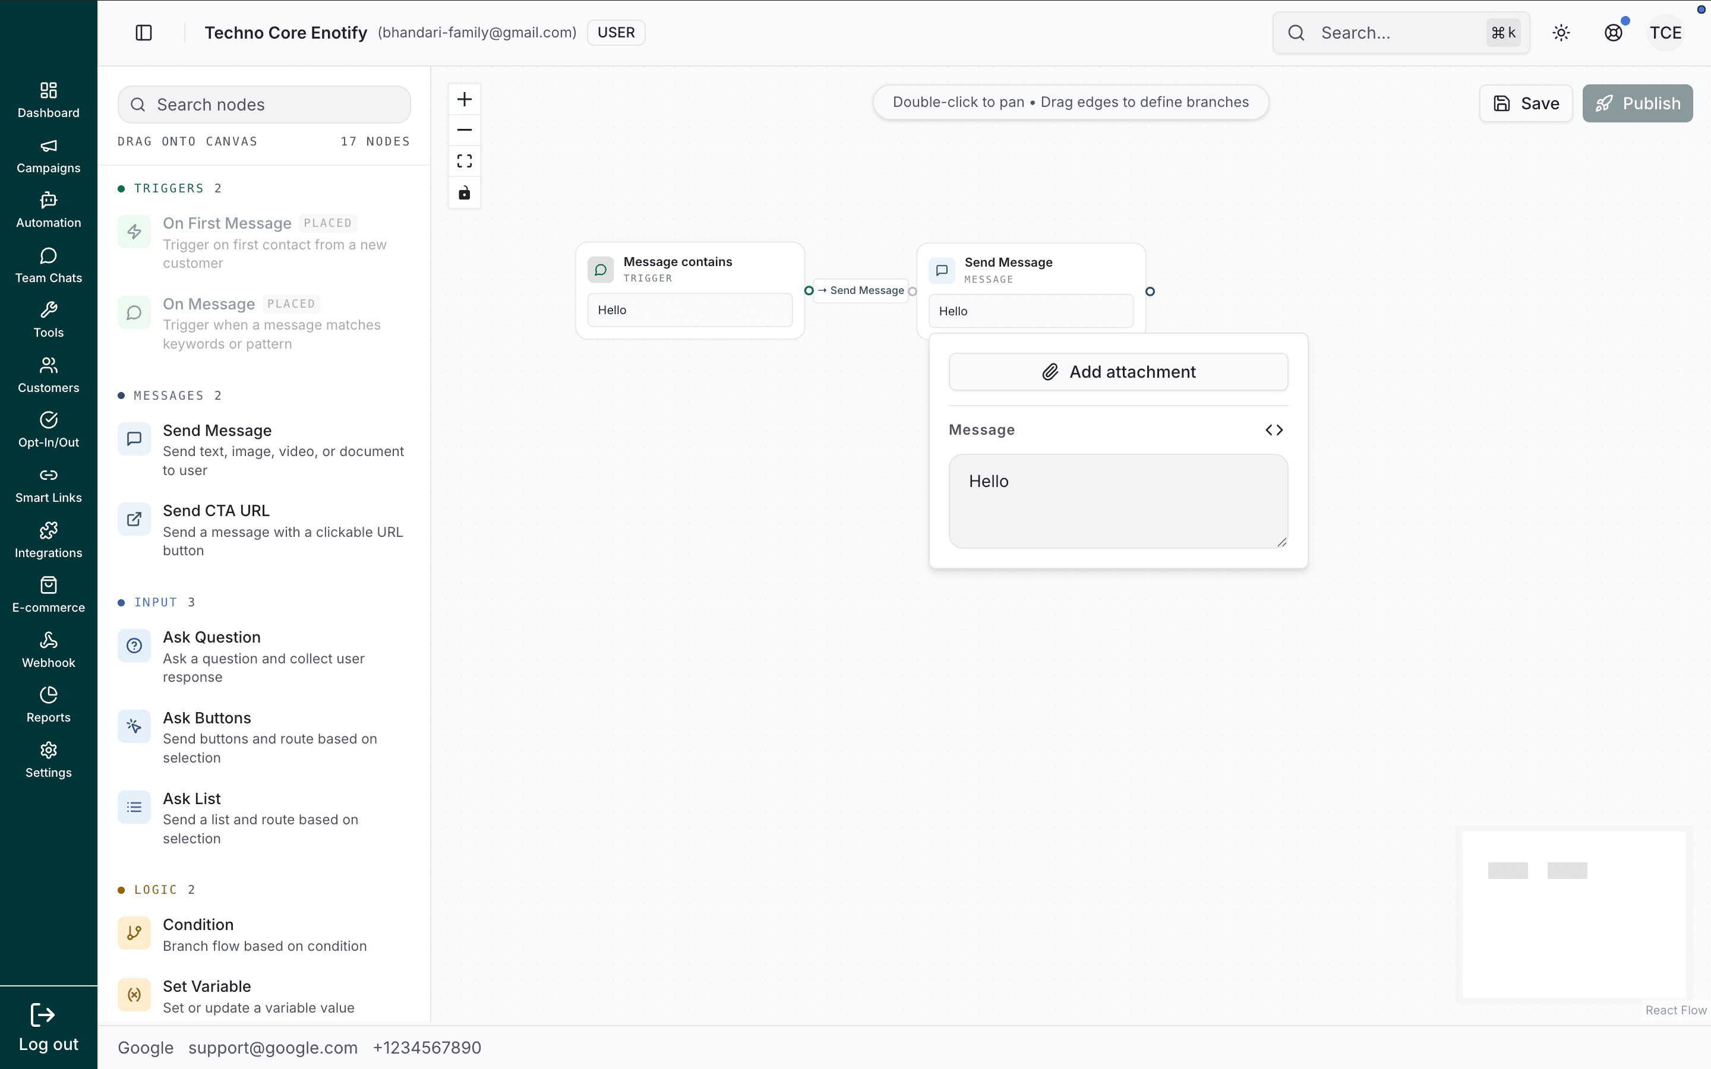This screenshot has width=1711, height=1069.
Task: Open Opt-In/Out page
Action: click(48, 430)
